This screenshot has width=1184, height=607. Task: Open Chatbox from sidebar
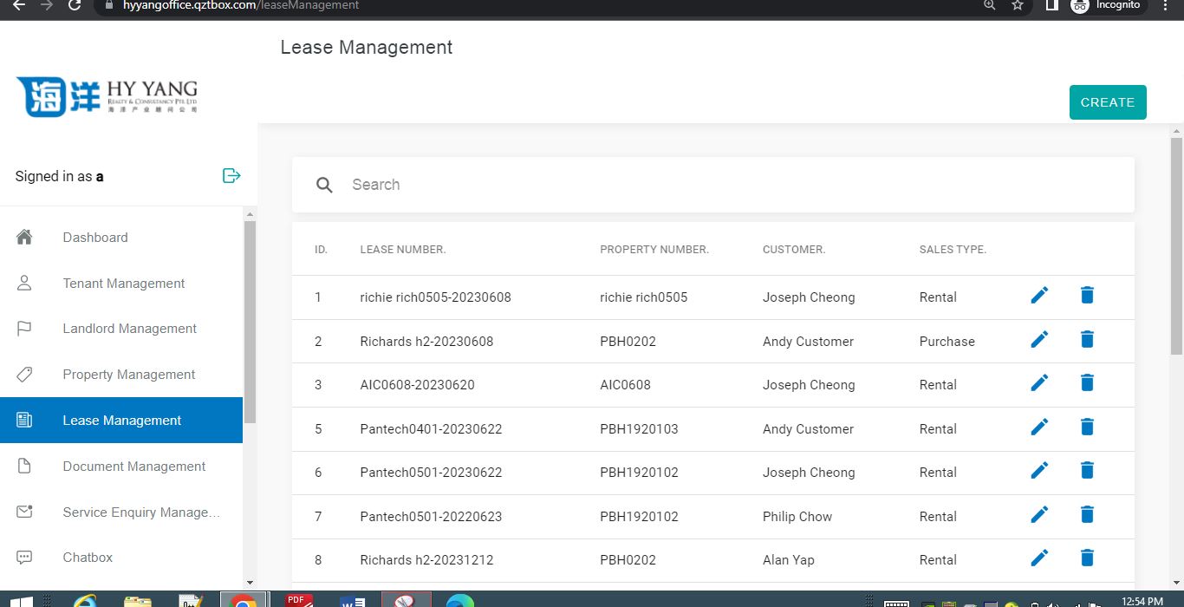pyautogui.click(x=88, y=558)
